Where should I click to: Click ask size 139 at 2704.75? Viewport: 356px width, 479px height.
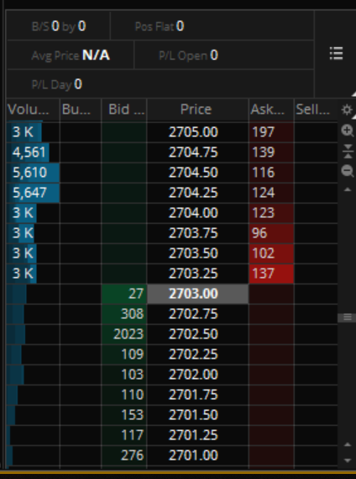[271, 152]
